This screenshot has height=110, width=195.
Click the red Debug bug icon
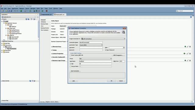47,11
